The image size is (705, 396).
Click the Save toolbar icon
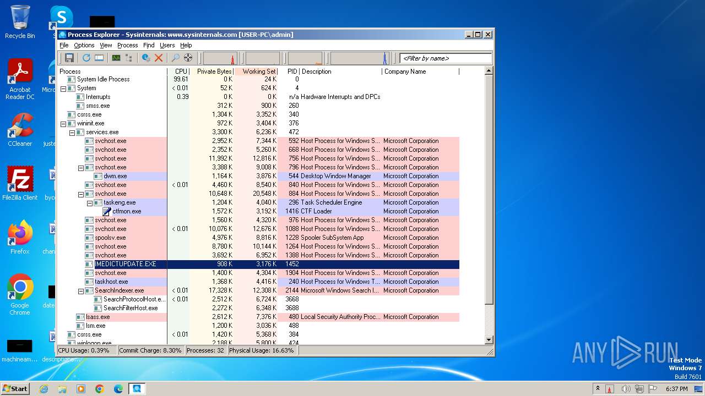pyautogui.click(x=69, y=58)
